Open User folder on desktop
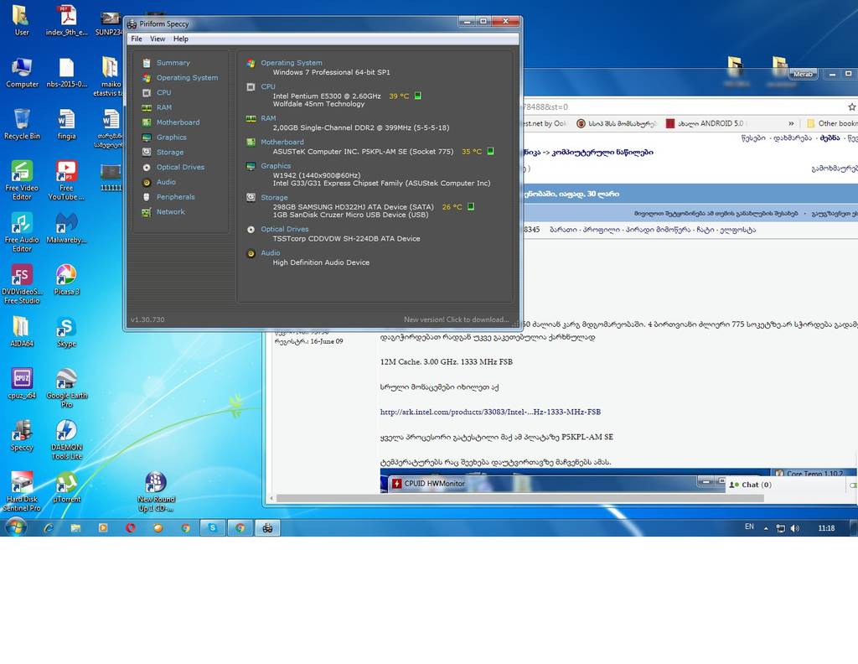The height and width of the screenshot is (664, 858). pyautogui.click(x=21, y=21)
